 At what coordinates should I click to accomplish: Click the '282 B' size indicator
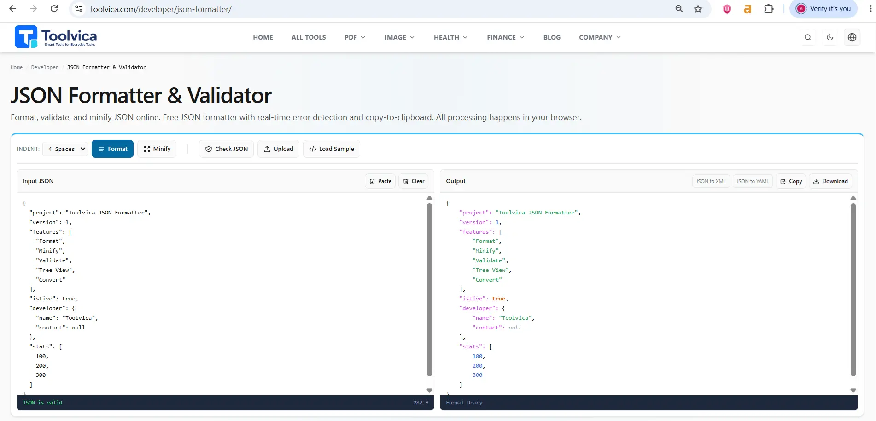(x=420, y=403)
